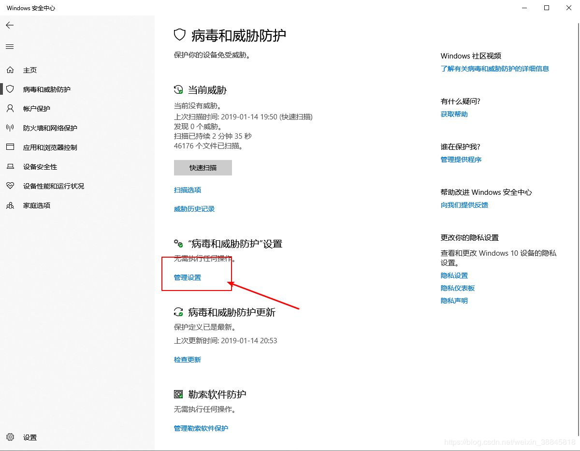Viewport: 580px width, 451px height.
Task: Open 应用和浏览器控制 section
Action: pos(50,147)
